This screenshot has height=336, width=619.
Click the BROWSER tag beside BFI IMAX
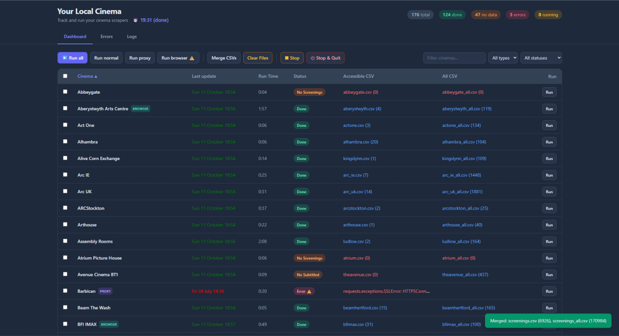click(109, 325)
